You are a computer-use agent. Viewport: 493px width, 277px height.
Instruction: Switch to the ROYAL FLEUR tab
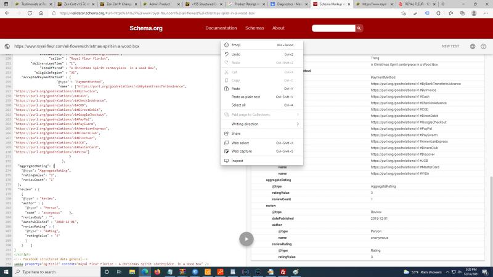pos(417,4)
